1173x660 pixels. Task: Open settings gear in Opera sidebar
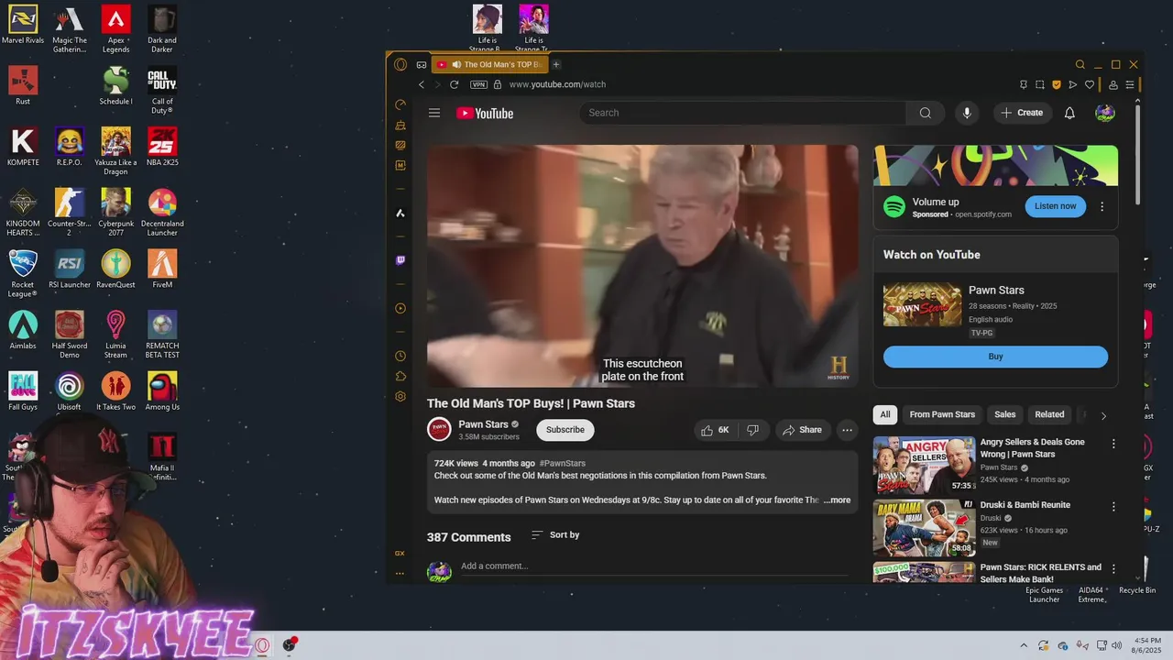400,396
